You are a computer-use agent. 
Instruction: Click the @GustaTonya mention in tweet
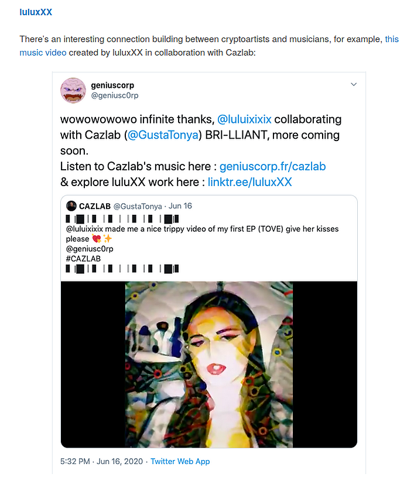coord(163,135)
